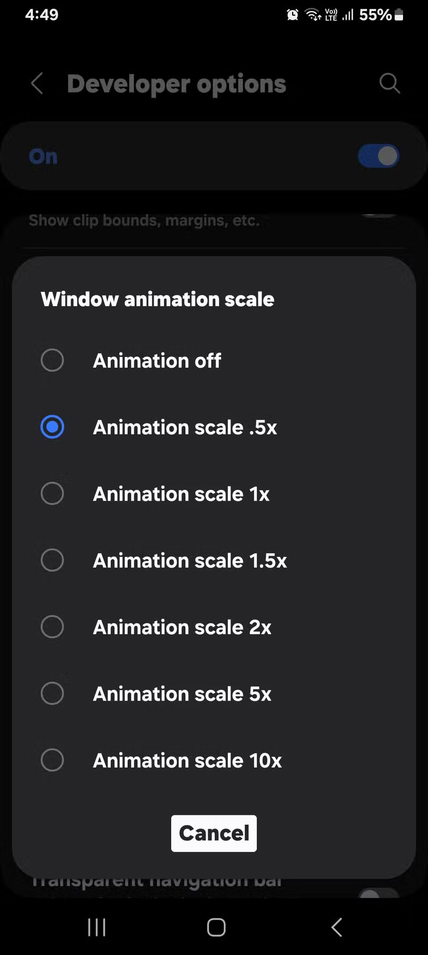Select the Animation off radio button
Viewport: 428px width, 955px height.
point(52,360)
